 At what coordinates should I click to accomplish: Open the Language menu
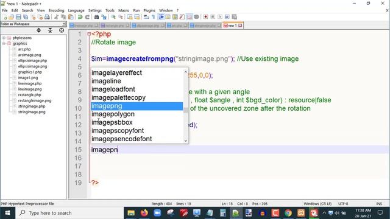76,10
